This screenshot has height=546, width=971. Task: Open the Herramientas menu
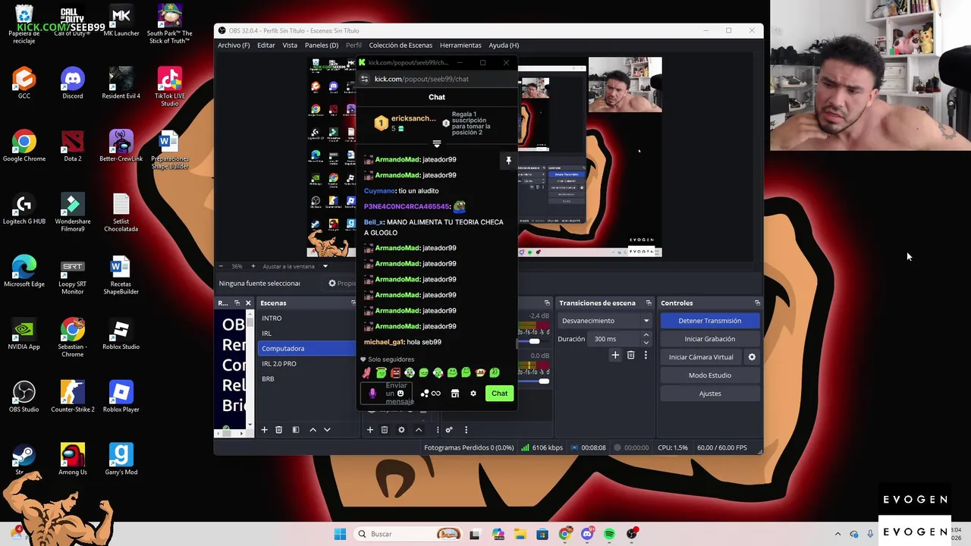coord(460,45)
